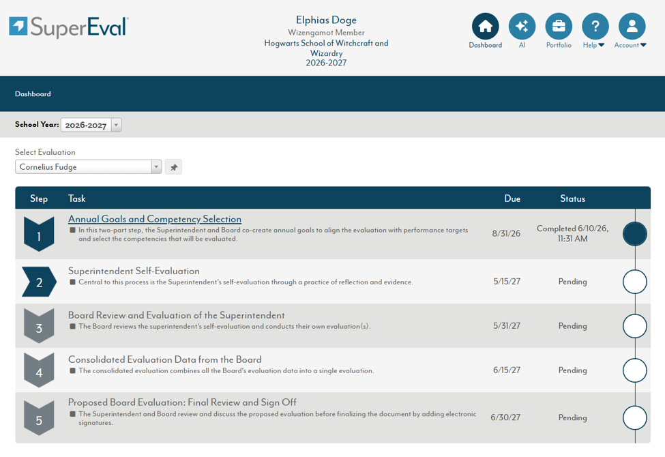Click the Step 4 chevron badge
Image resolution: width=665 pixels, height=457 pixels.
pos(39,370)
